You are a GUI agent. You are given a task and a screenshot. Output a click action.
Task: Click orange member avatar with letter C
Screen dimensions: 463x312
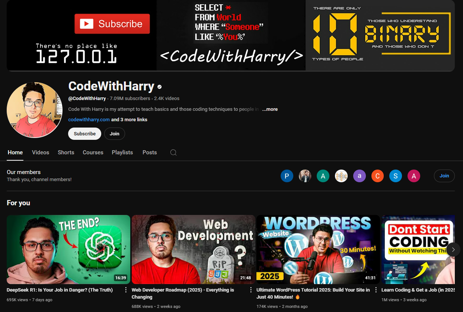pyautogui.click(x=377, y=176)
